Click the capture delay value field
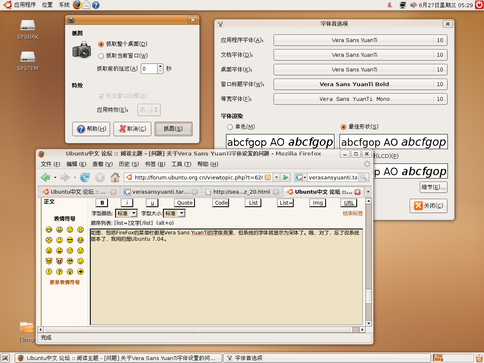 (149, 68)
